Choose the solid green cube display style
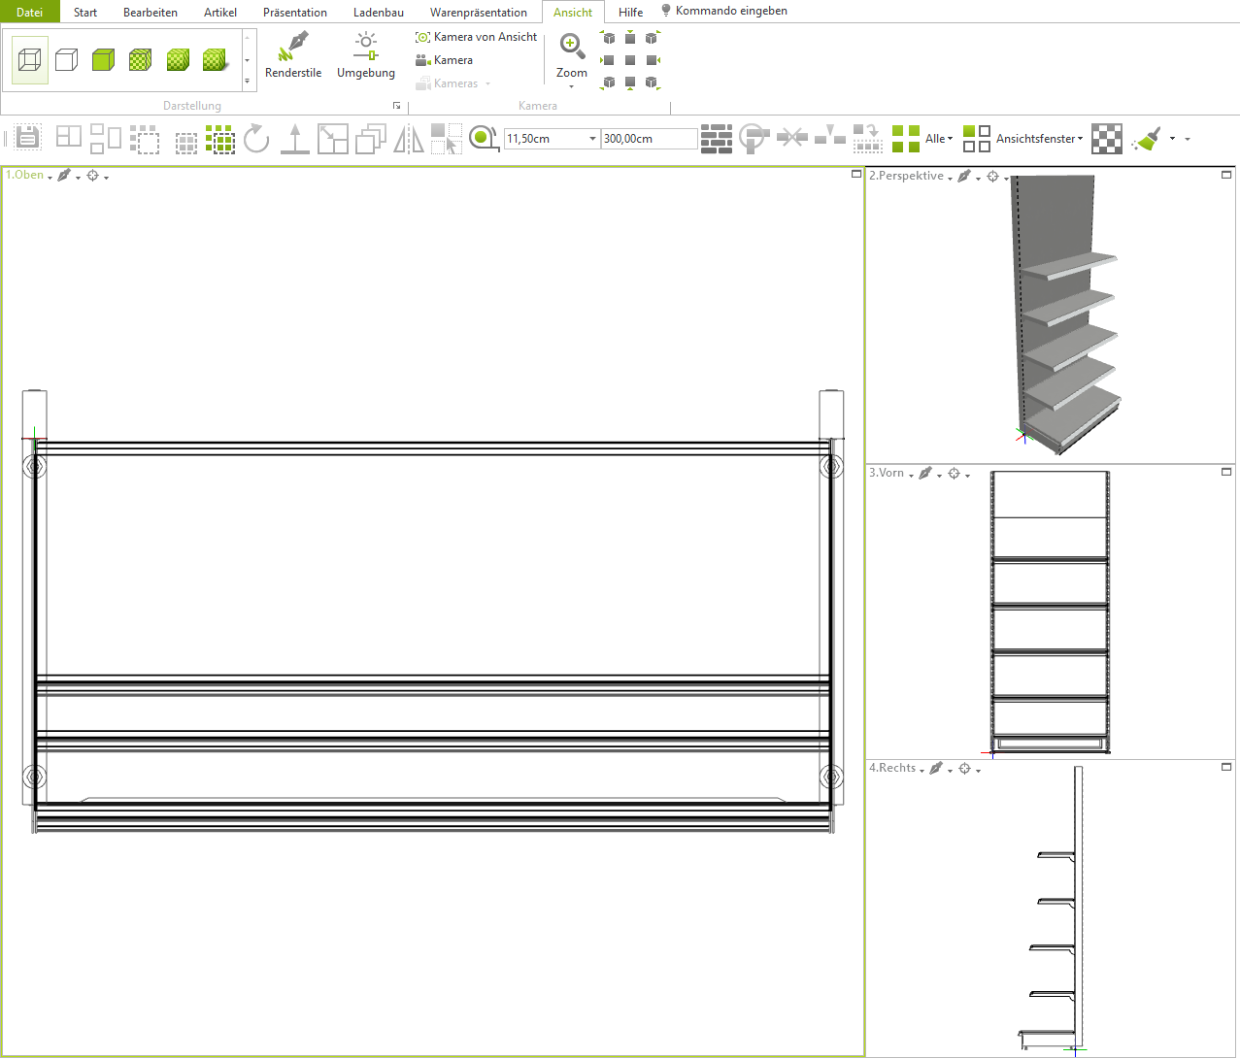Viewport: 1240px width, 1059px height. click(x=103, y=60)
